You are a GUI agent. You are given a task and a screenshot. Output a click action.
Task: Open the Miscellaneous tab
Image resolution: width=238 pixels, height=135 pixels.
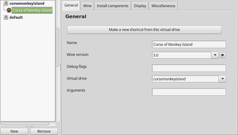(x=163, y=6)
